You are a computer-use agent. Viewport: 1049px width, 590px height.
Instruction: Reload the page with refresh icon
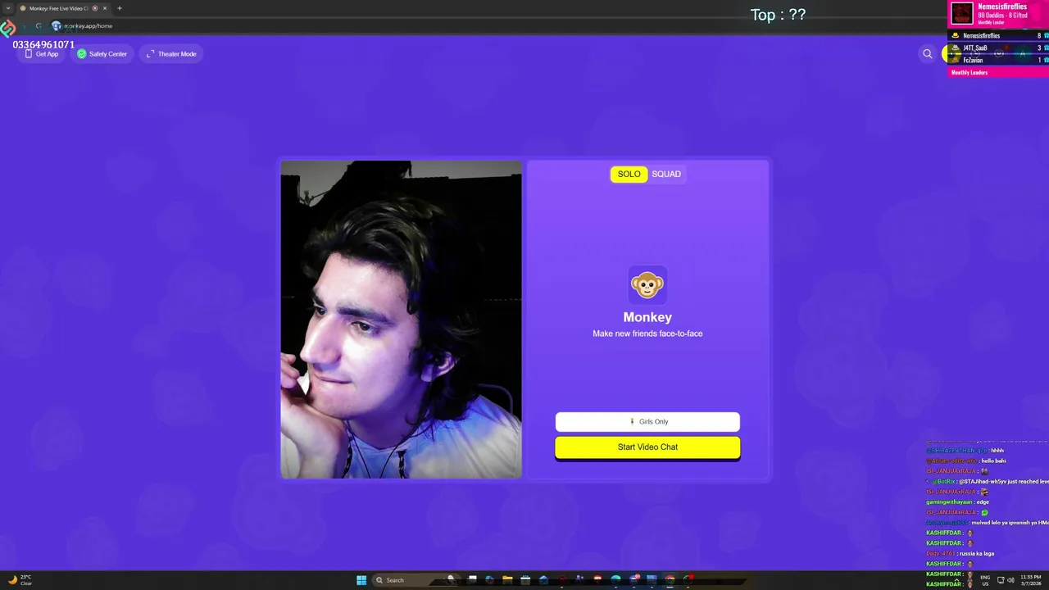[x=38, y=25]
